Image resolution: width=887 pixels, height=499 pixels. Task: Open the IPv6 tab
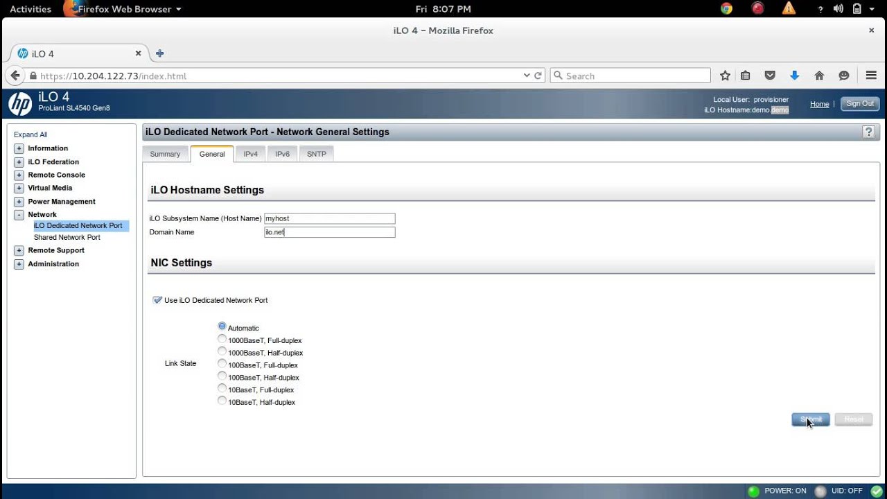click(282, 154)
